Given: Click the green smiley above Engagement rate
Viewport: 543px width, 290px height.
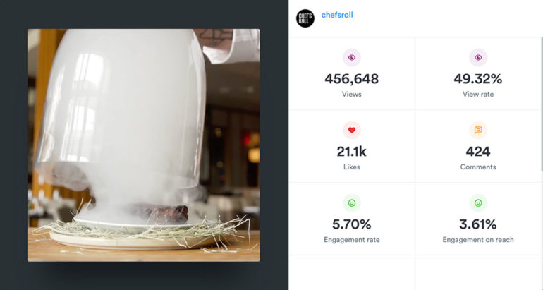Looking at the screenshot, I should pos(351,203).
